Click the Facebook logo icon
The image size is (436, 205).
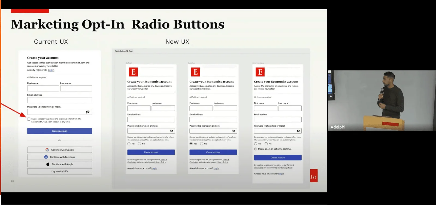[x=46, y=157]
